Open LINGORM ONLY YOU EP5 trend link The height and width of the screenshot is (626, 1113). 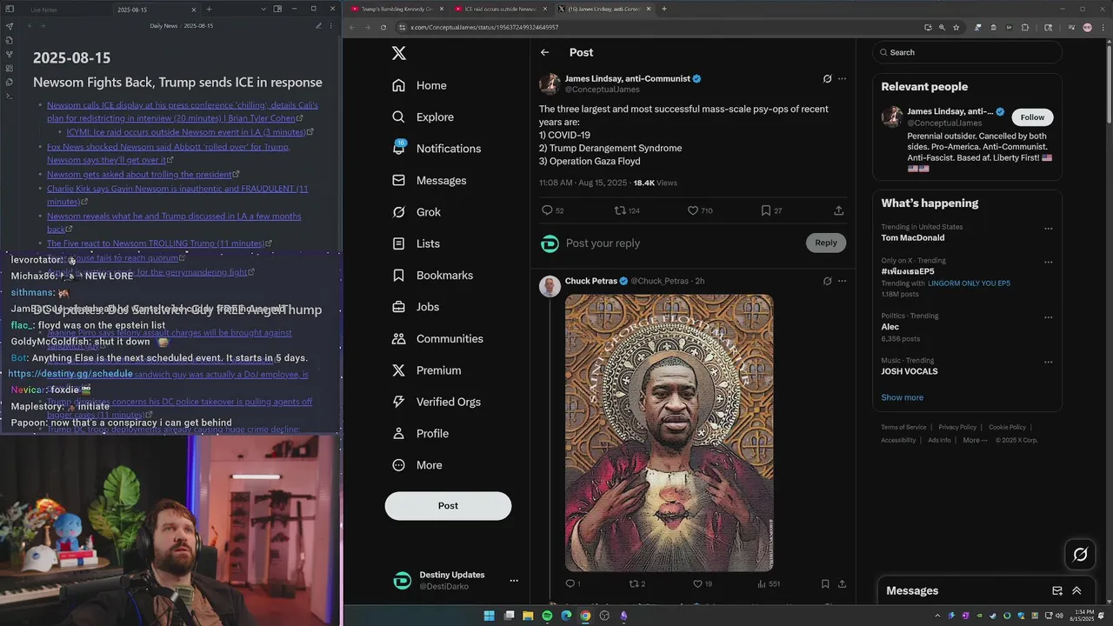coord(969,283)
